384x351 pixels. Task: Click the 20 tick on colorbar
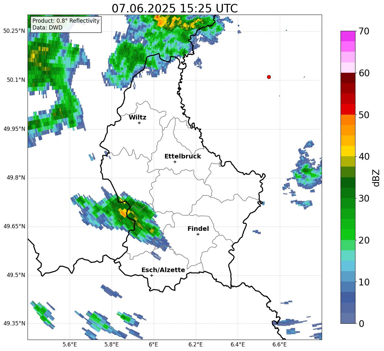coord(364,240)
